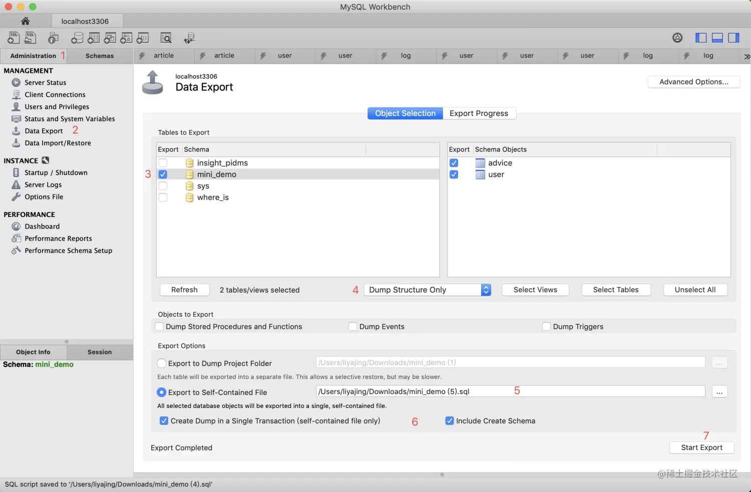Image resolution: width=751 pixels, height=492 pixels.
Task: Open Users and Privileges
Action: (x=57, y=106)
